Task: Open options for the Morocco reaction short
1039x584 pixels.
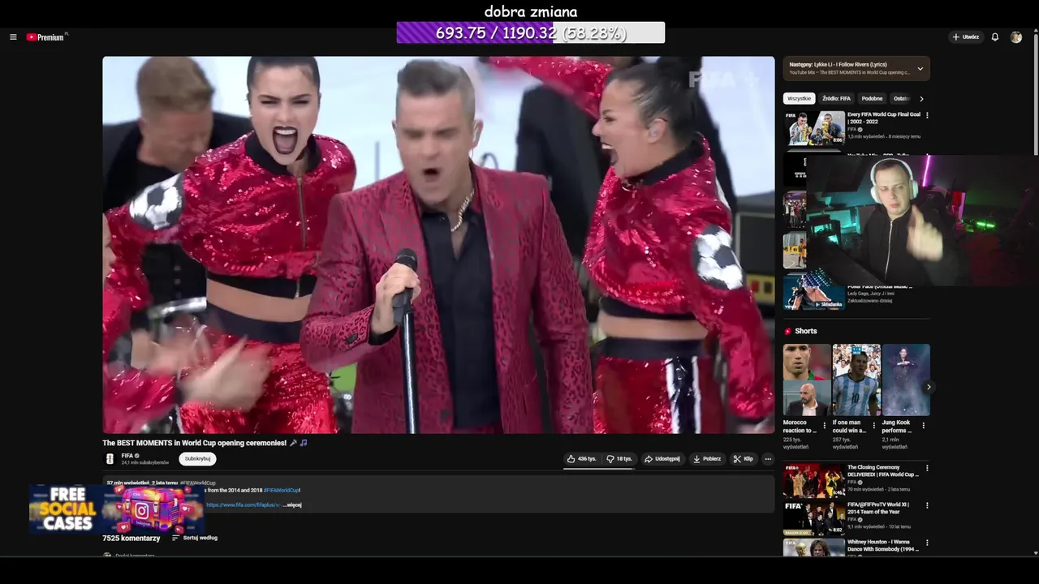Action: coord(825,425)
